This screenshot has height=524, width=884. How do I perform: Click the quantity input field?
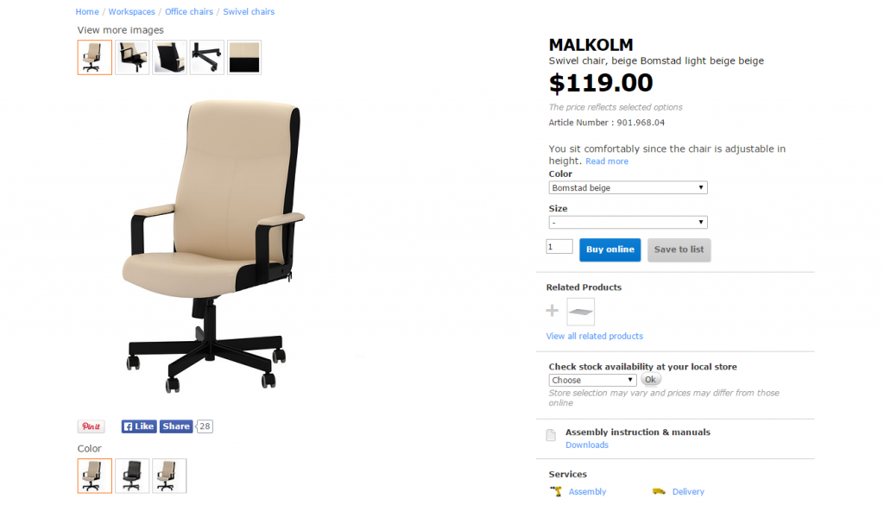559,247
